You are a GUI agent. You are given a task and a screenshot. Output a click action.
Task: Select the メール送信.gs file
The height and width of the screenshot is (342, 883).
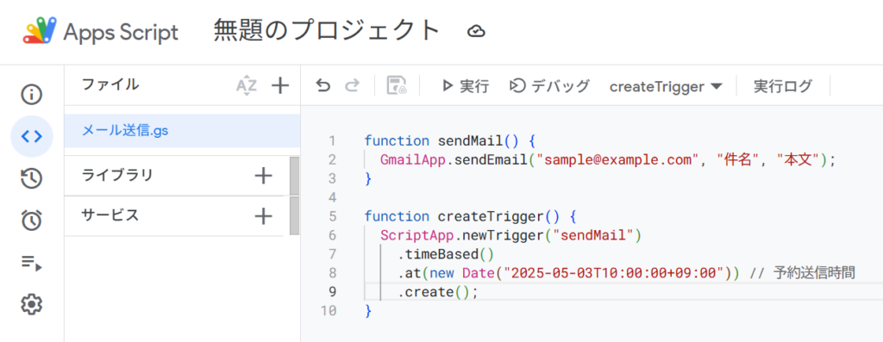[183, 131]
